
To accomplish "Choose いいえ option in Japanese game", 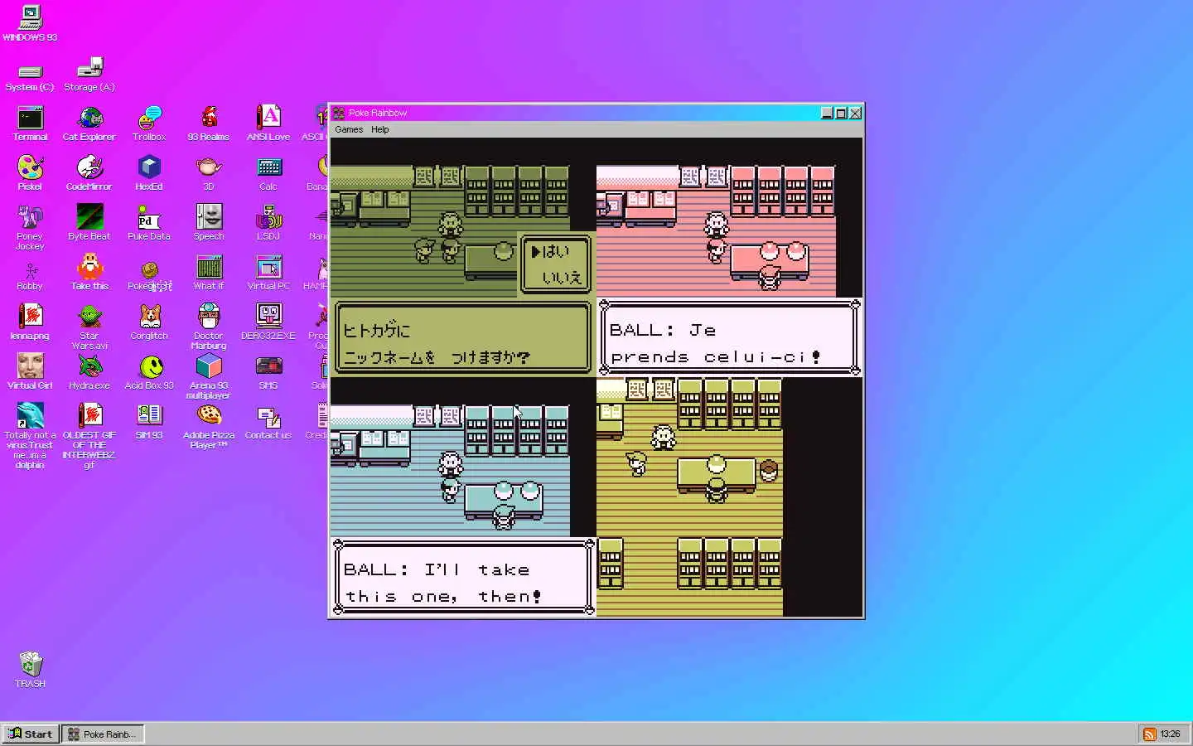I will click(562, 278).
